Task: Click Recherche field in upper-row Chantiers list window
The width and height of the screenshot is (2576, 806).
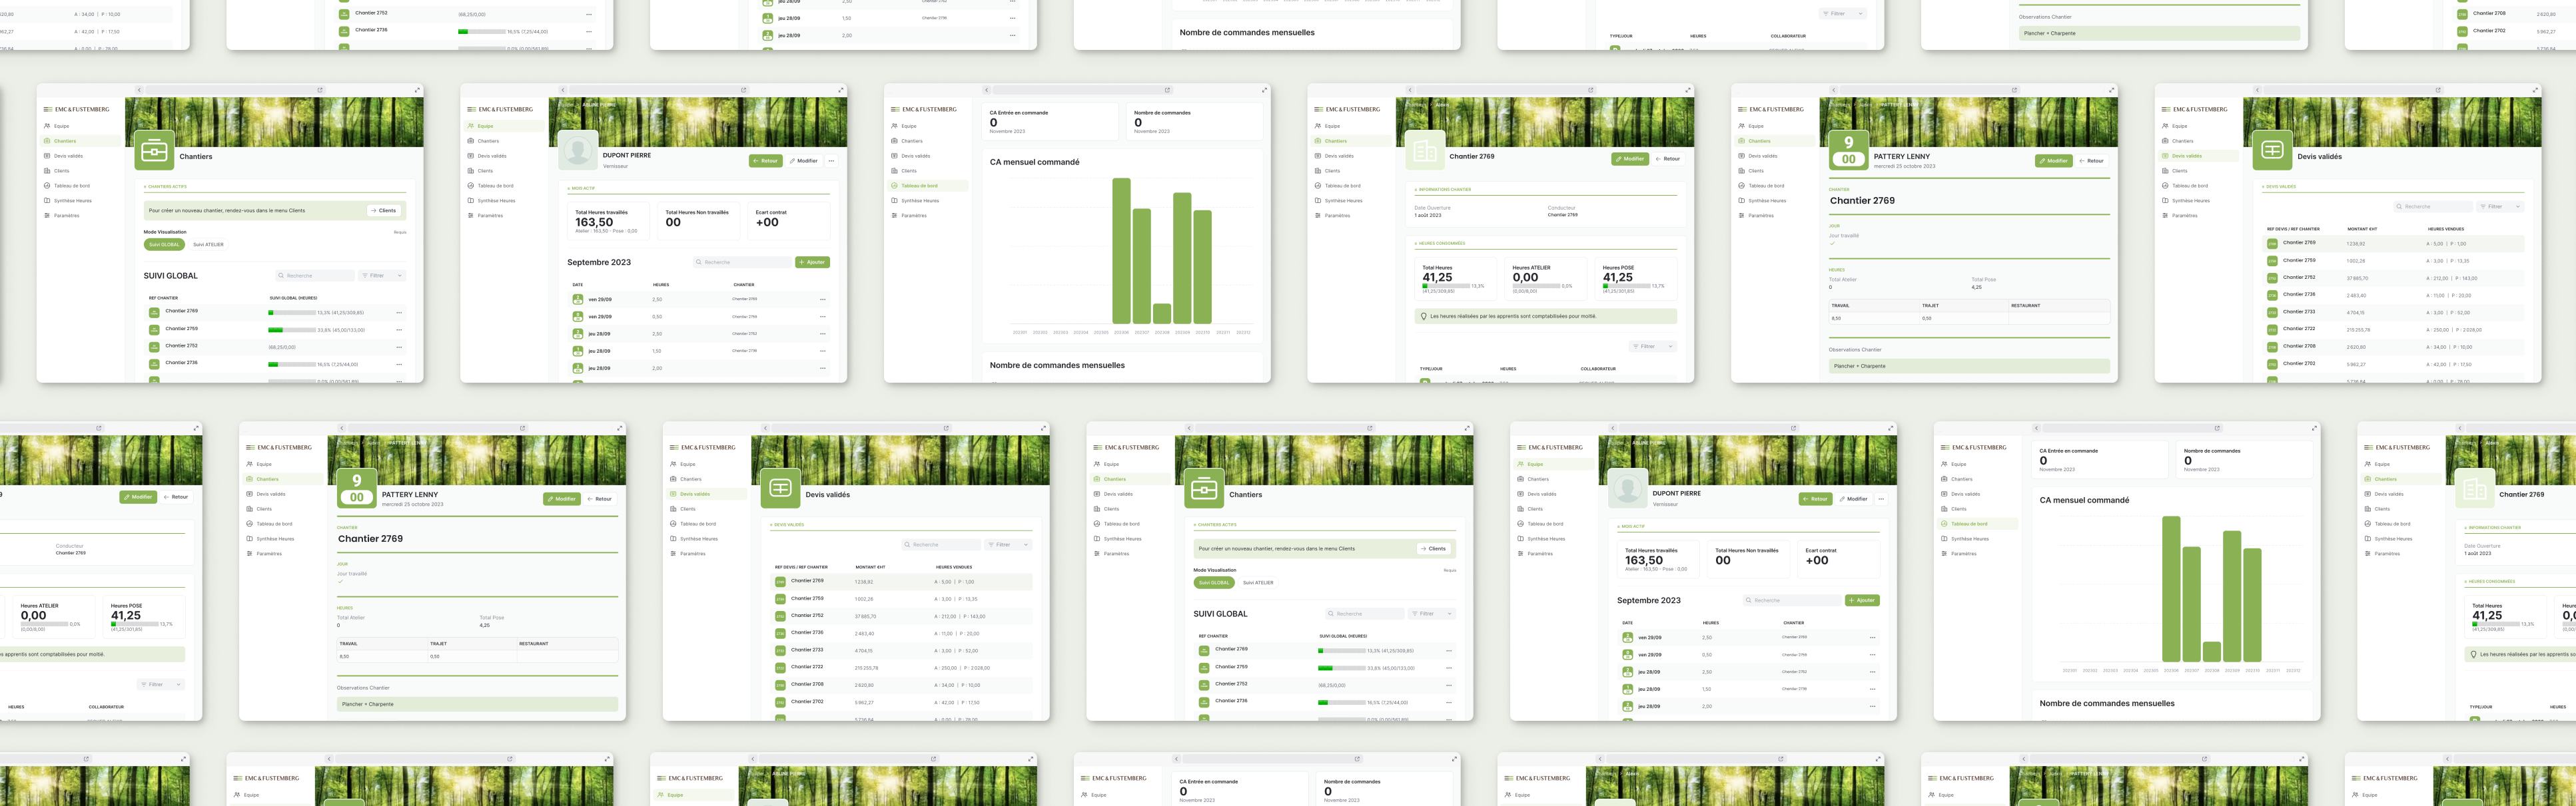Action: (x=316, y=276)
